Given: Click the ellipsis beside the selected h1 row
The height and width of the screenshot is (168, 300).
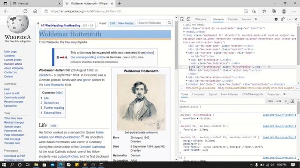Looking at the screenshot, I should coord(180,67).
